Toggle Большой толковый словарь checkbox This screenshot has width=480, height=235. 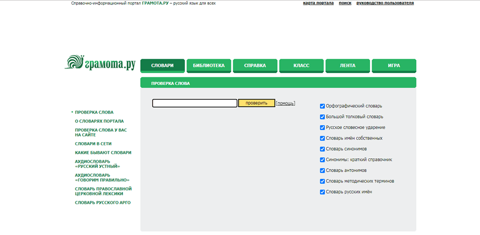322,117
